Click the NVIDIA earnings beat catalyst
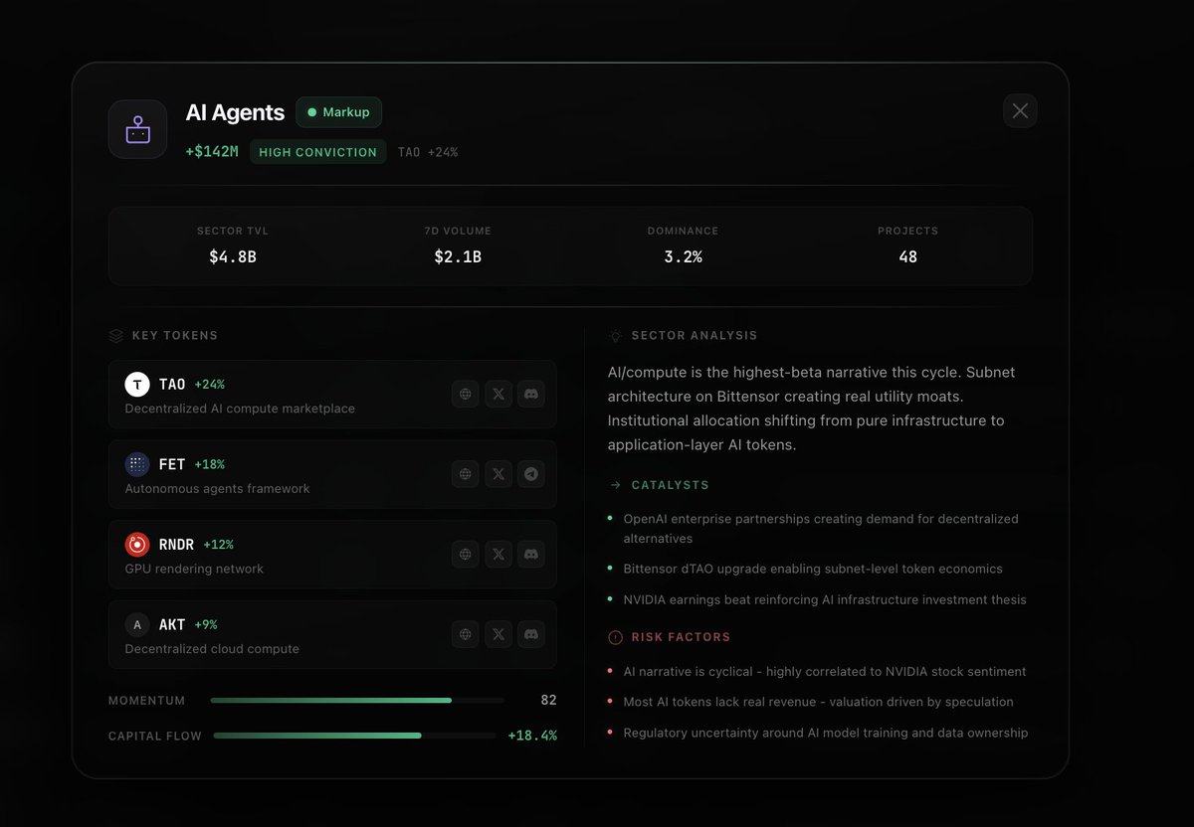The width and height of the screenshot is (1194, 827). click(x=825, y=599)
